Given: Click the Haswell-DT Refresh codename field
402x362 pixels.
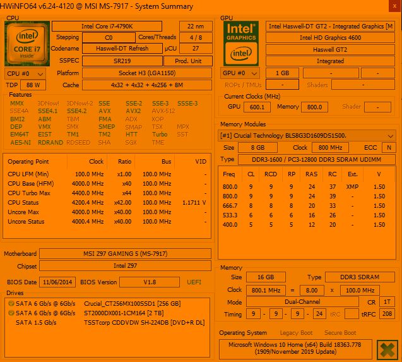Looking at the screenshot, I should (x=122, y=49).
